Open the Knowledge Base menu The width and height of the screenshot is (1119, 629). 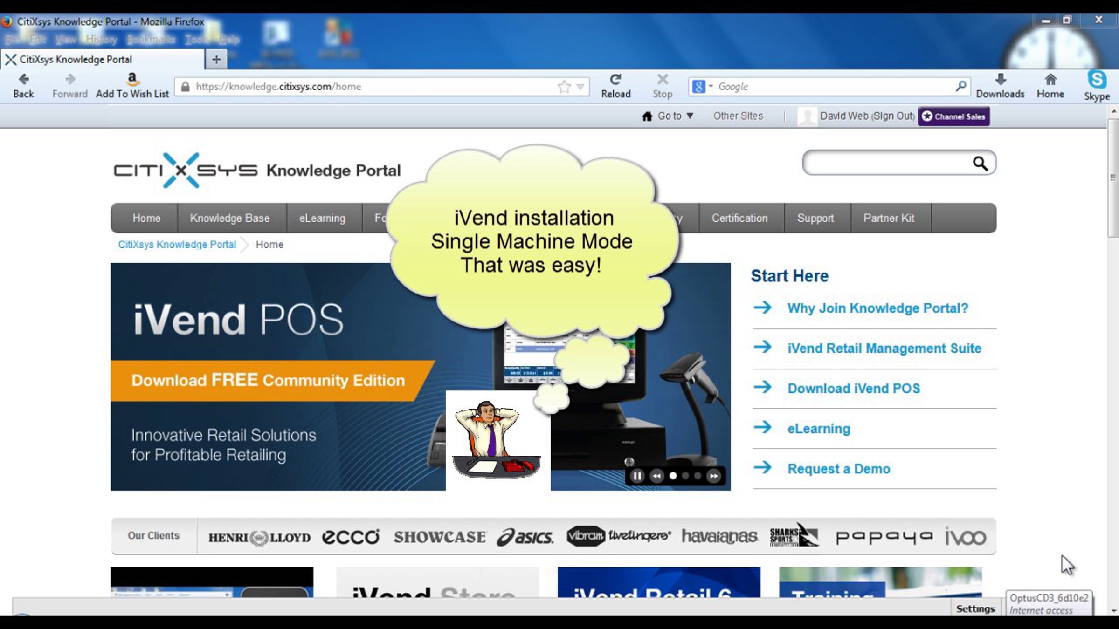229,218
